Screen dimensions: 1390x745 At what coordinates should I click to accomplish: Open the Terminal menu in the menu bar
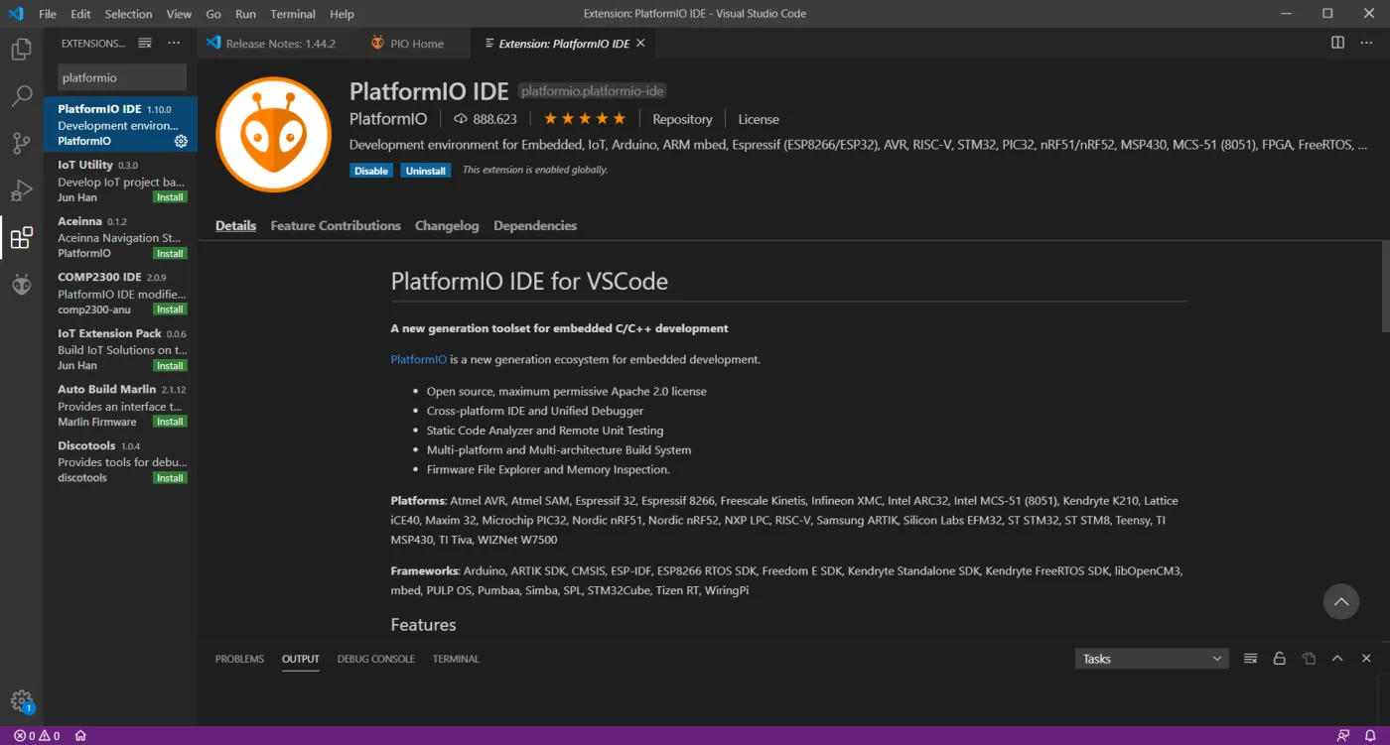(293, 14)
